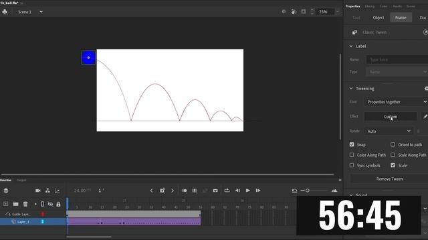Click the Custom ease effect button
This screenshot has height=240, width=428.
(x=391, y=117)
